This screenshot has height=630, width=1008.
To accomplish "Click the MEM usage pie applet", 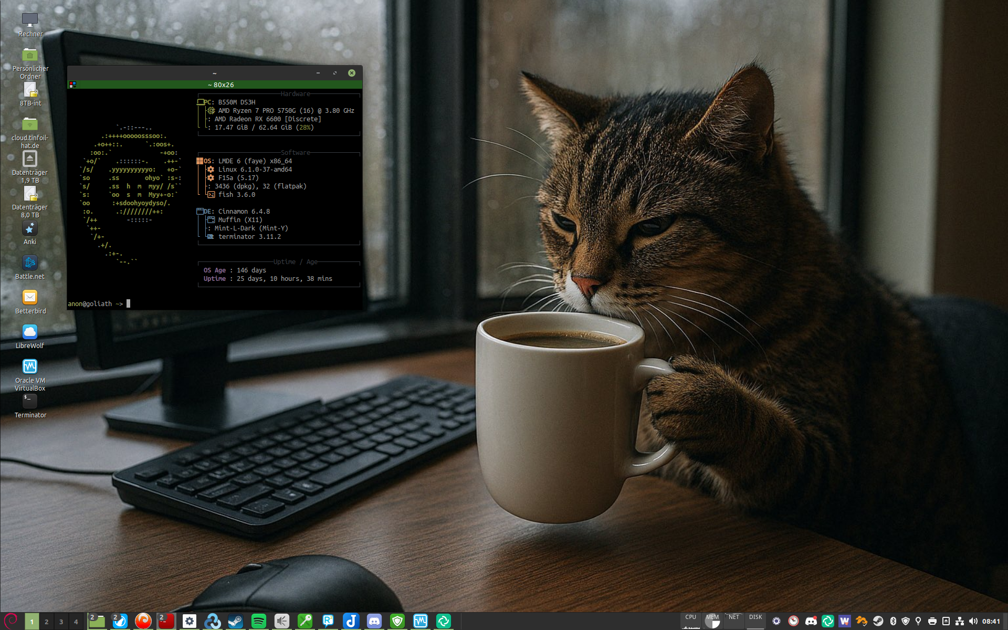I will pos(712,621).
